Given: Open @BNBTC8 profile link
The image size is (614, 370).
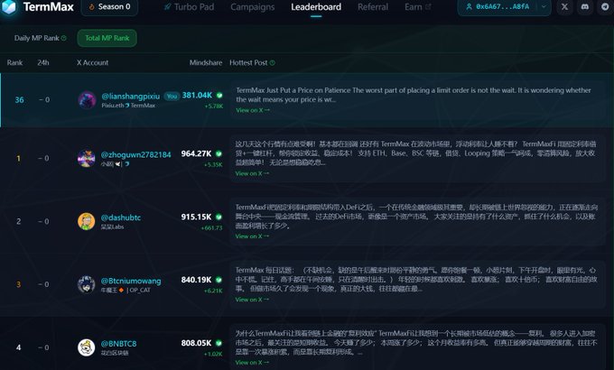Looking at the screenshot, I should 118,344.
